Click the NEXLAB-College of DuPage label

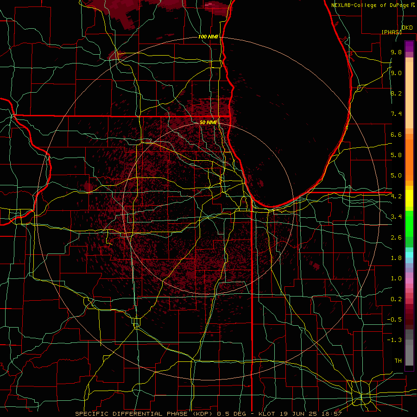(x=370, y=5)
